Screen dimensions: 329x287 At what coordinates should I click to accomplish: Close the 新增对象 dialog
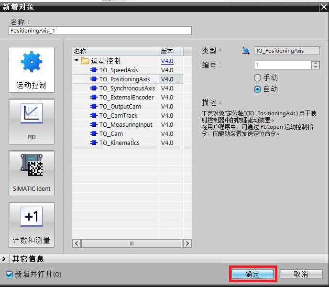click(324, 7)
